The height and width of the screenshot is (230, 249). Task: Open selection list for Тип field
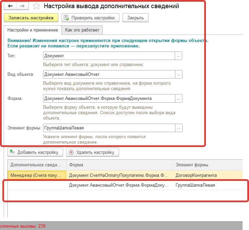pyautogui.click(x=178, y=56)
